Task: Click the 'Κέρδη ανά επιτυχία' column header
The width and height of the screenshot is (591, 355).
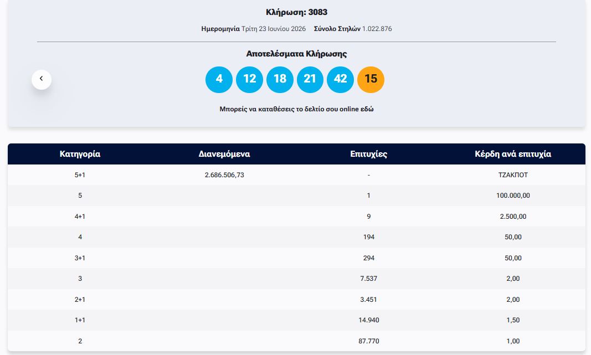Action: [x=513, y=154]
